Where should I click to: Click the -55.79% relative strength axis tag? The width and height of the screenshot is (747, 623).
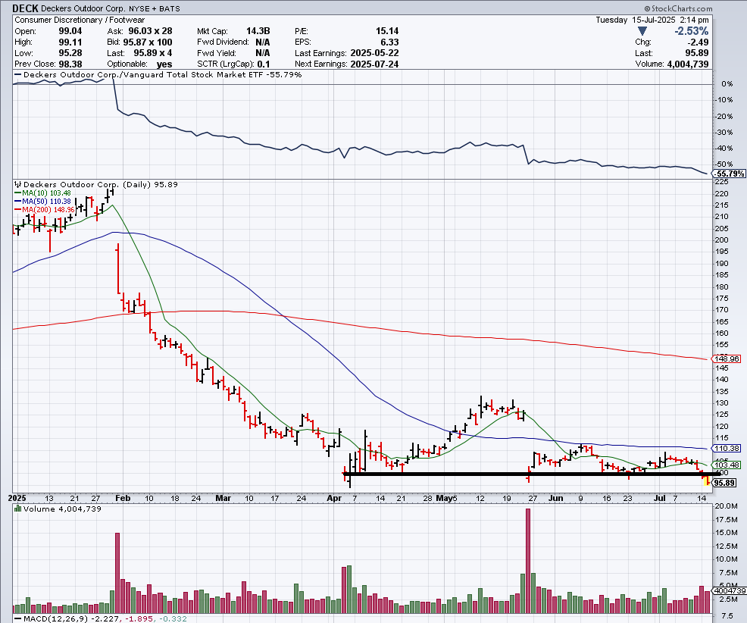click(x=730, y=174)
